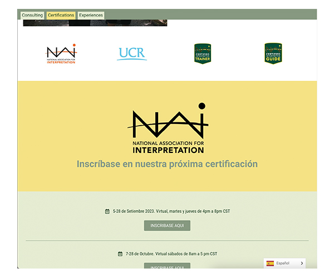Click the UCR logo
This screenshot has height=278, width=334.
132,53
